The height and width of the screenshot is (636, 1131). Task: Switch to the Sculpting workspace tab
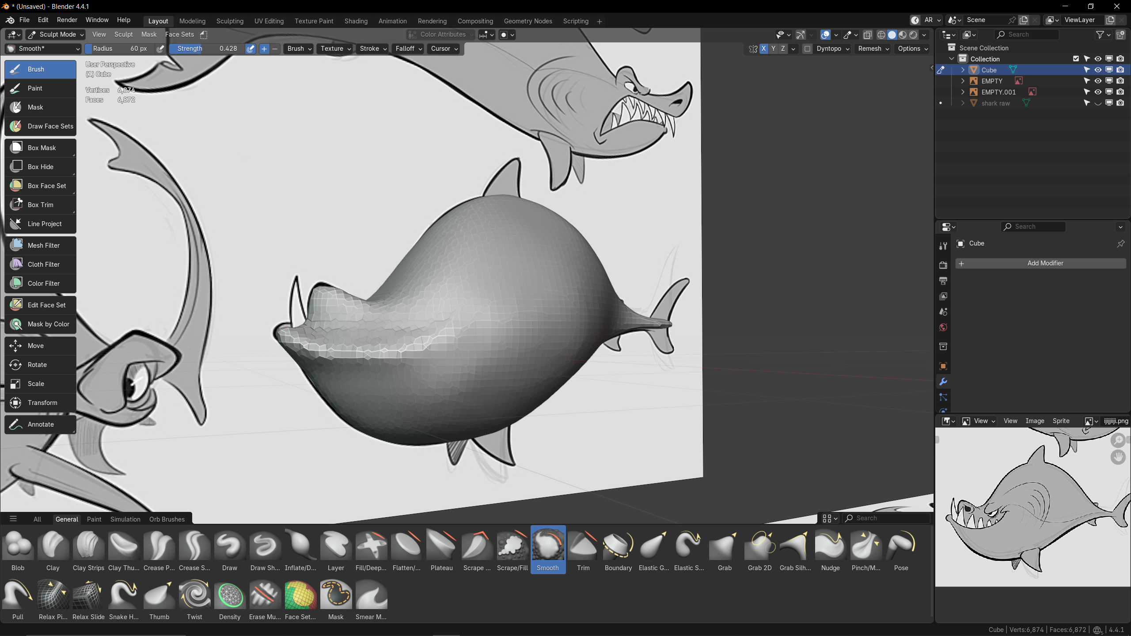point(230,21)
